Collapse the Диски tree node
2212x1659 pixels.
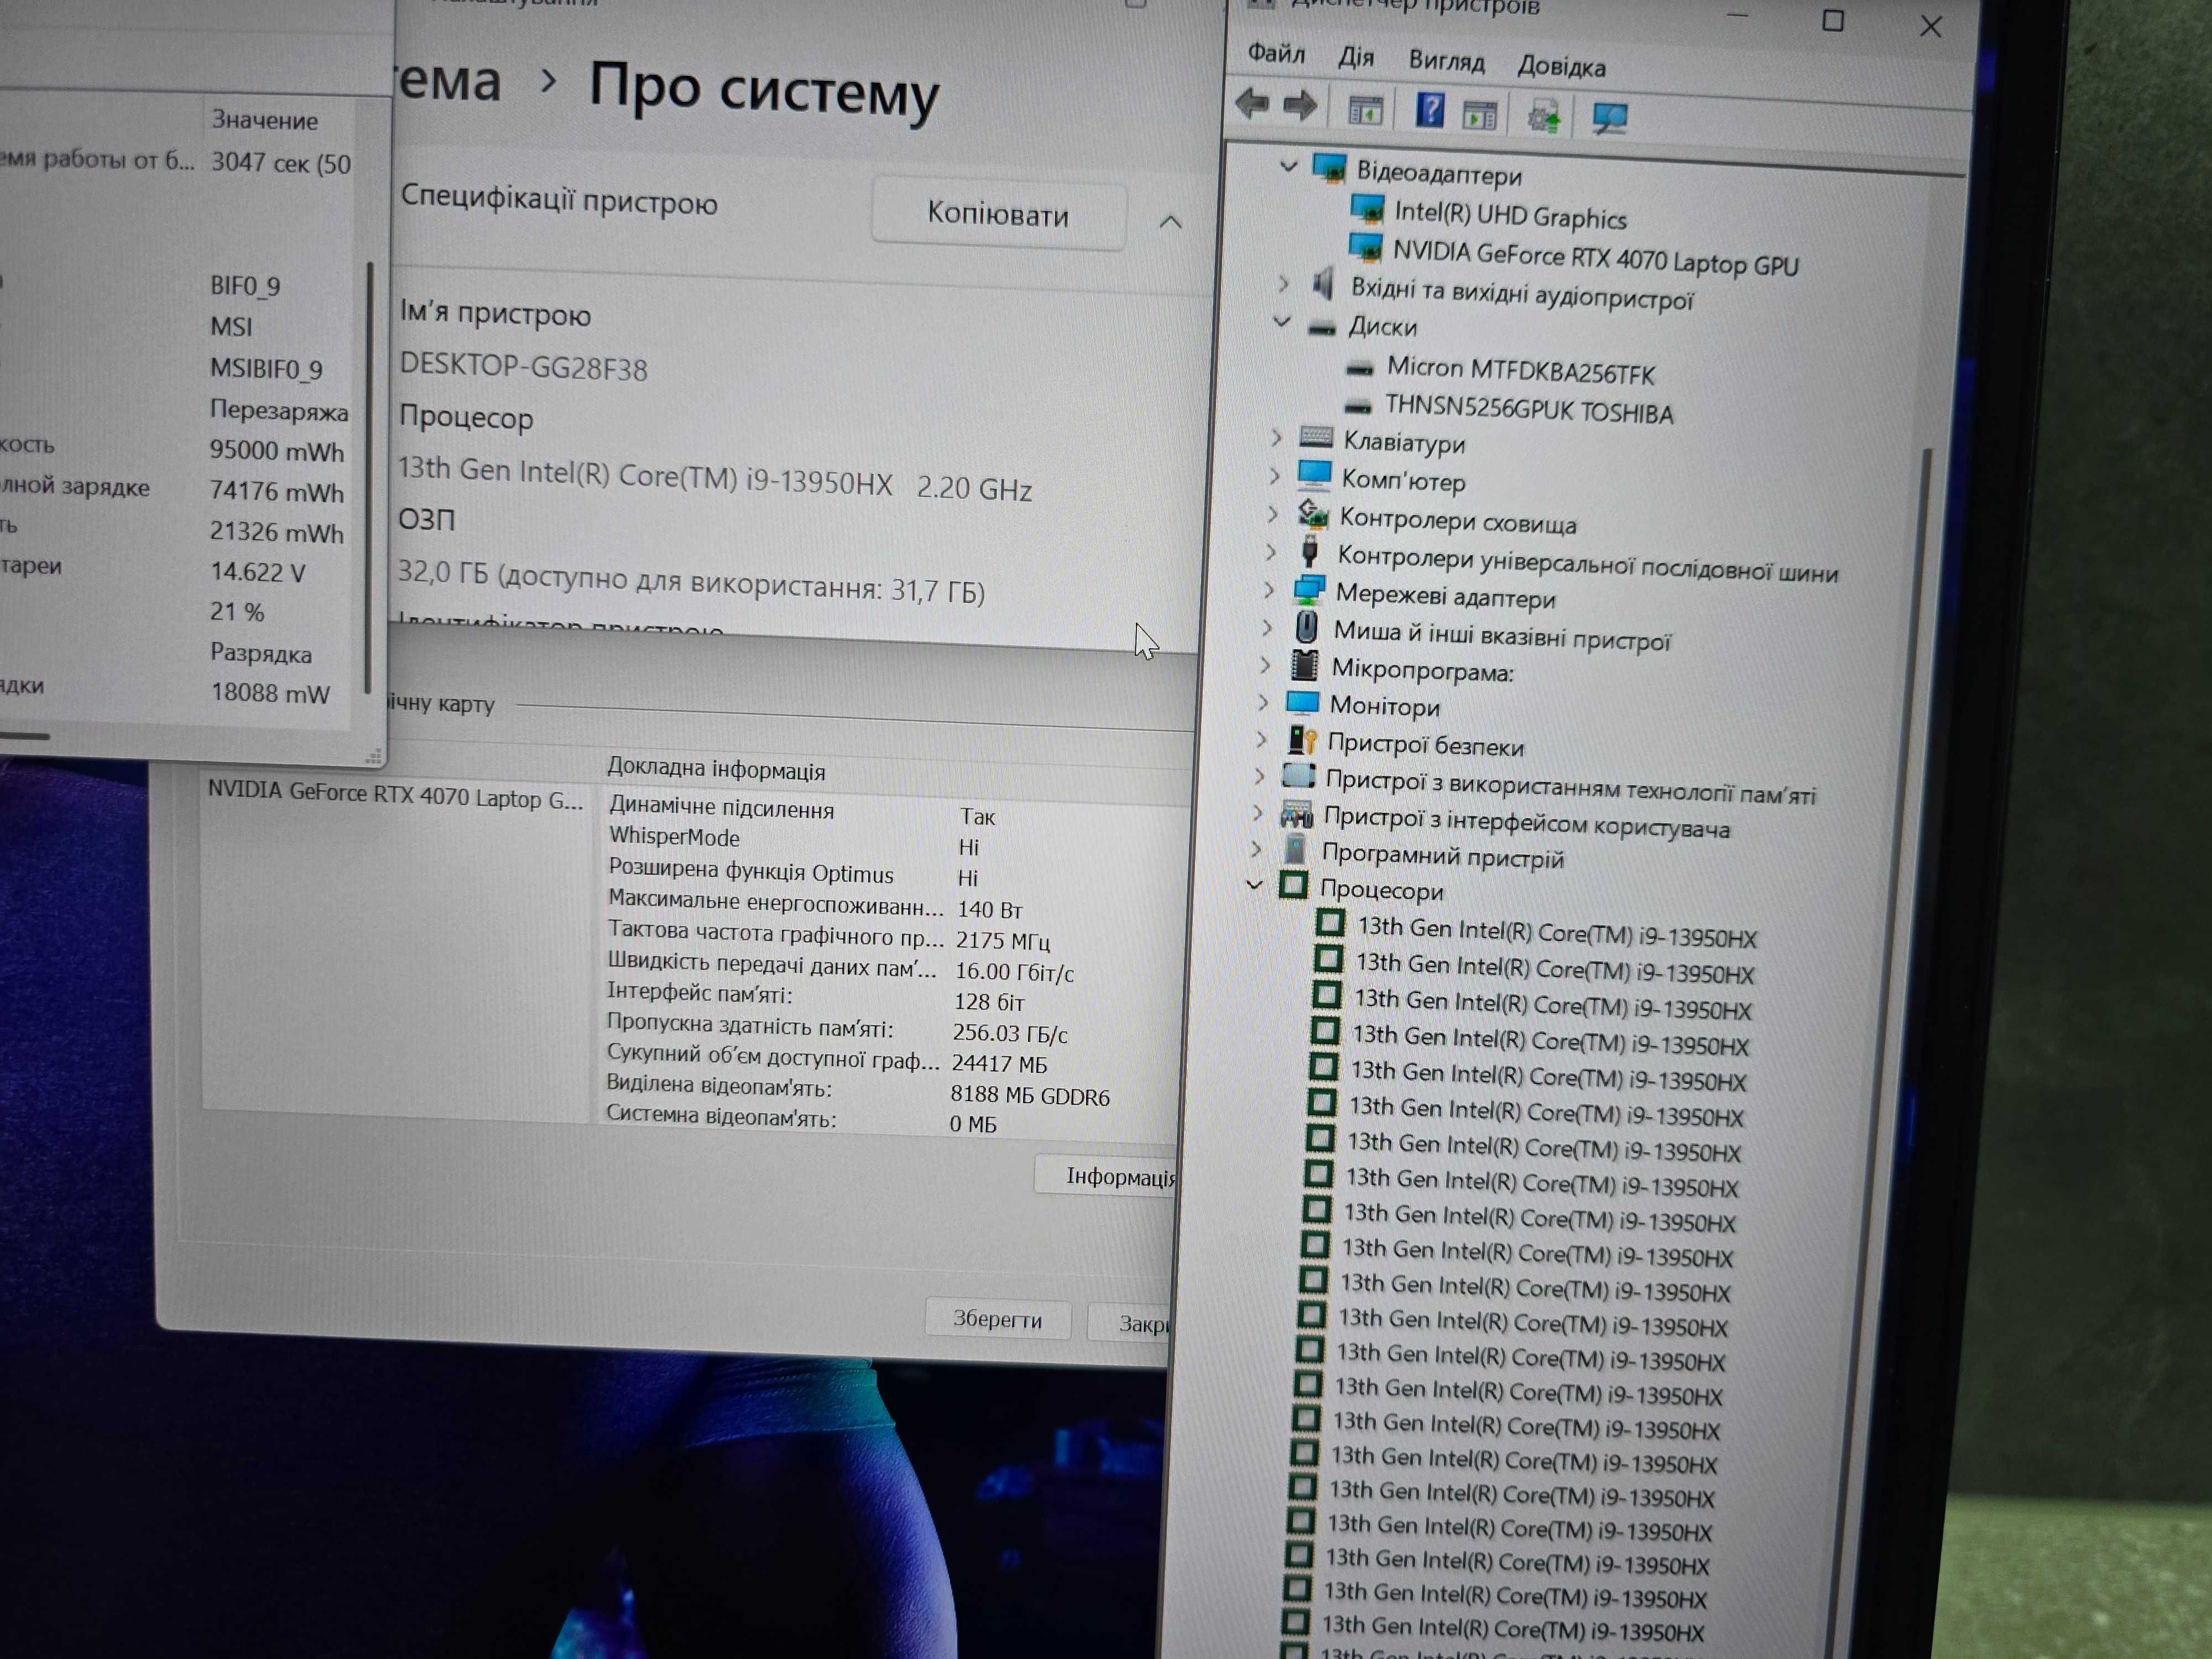point(1282,322)
